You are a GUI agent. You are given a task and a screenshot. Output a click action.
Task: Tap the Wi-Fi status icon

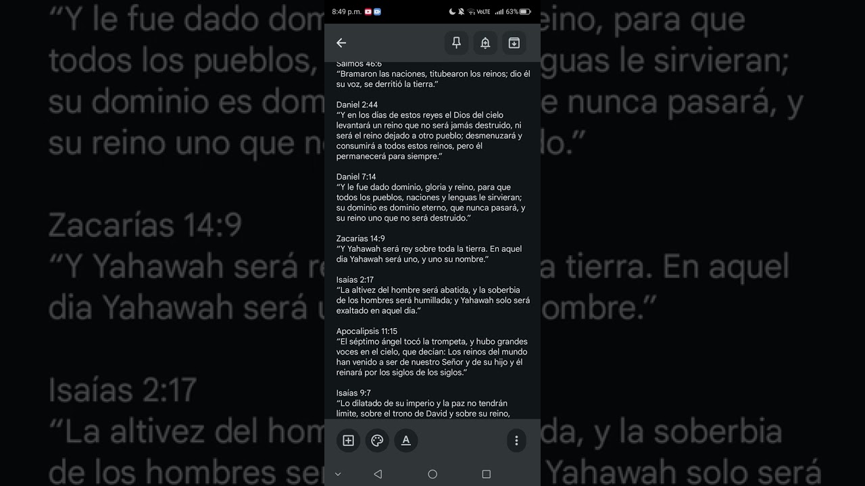point(471,11)
